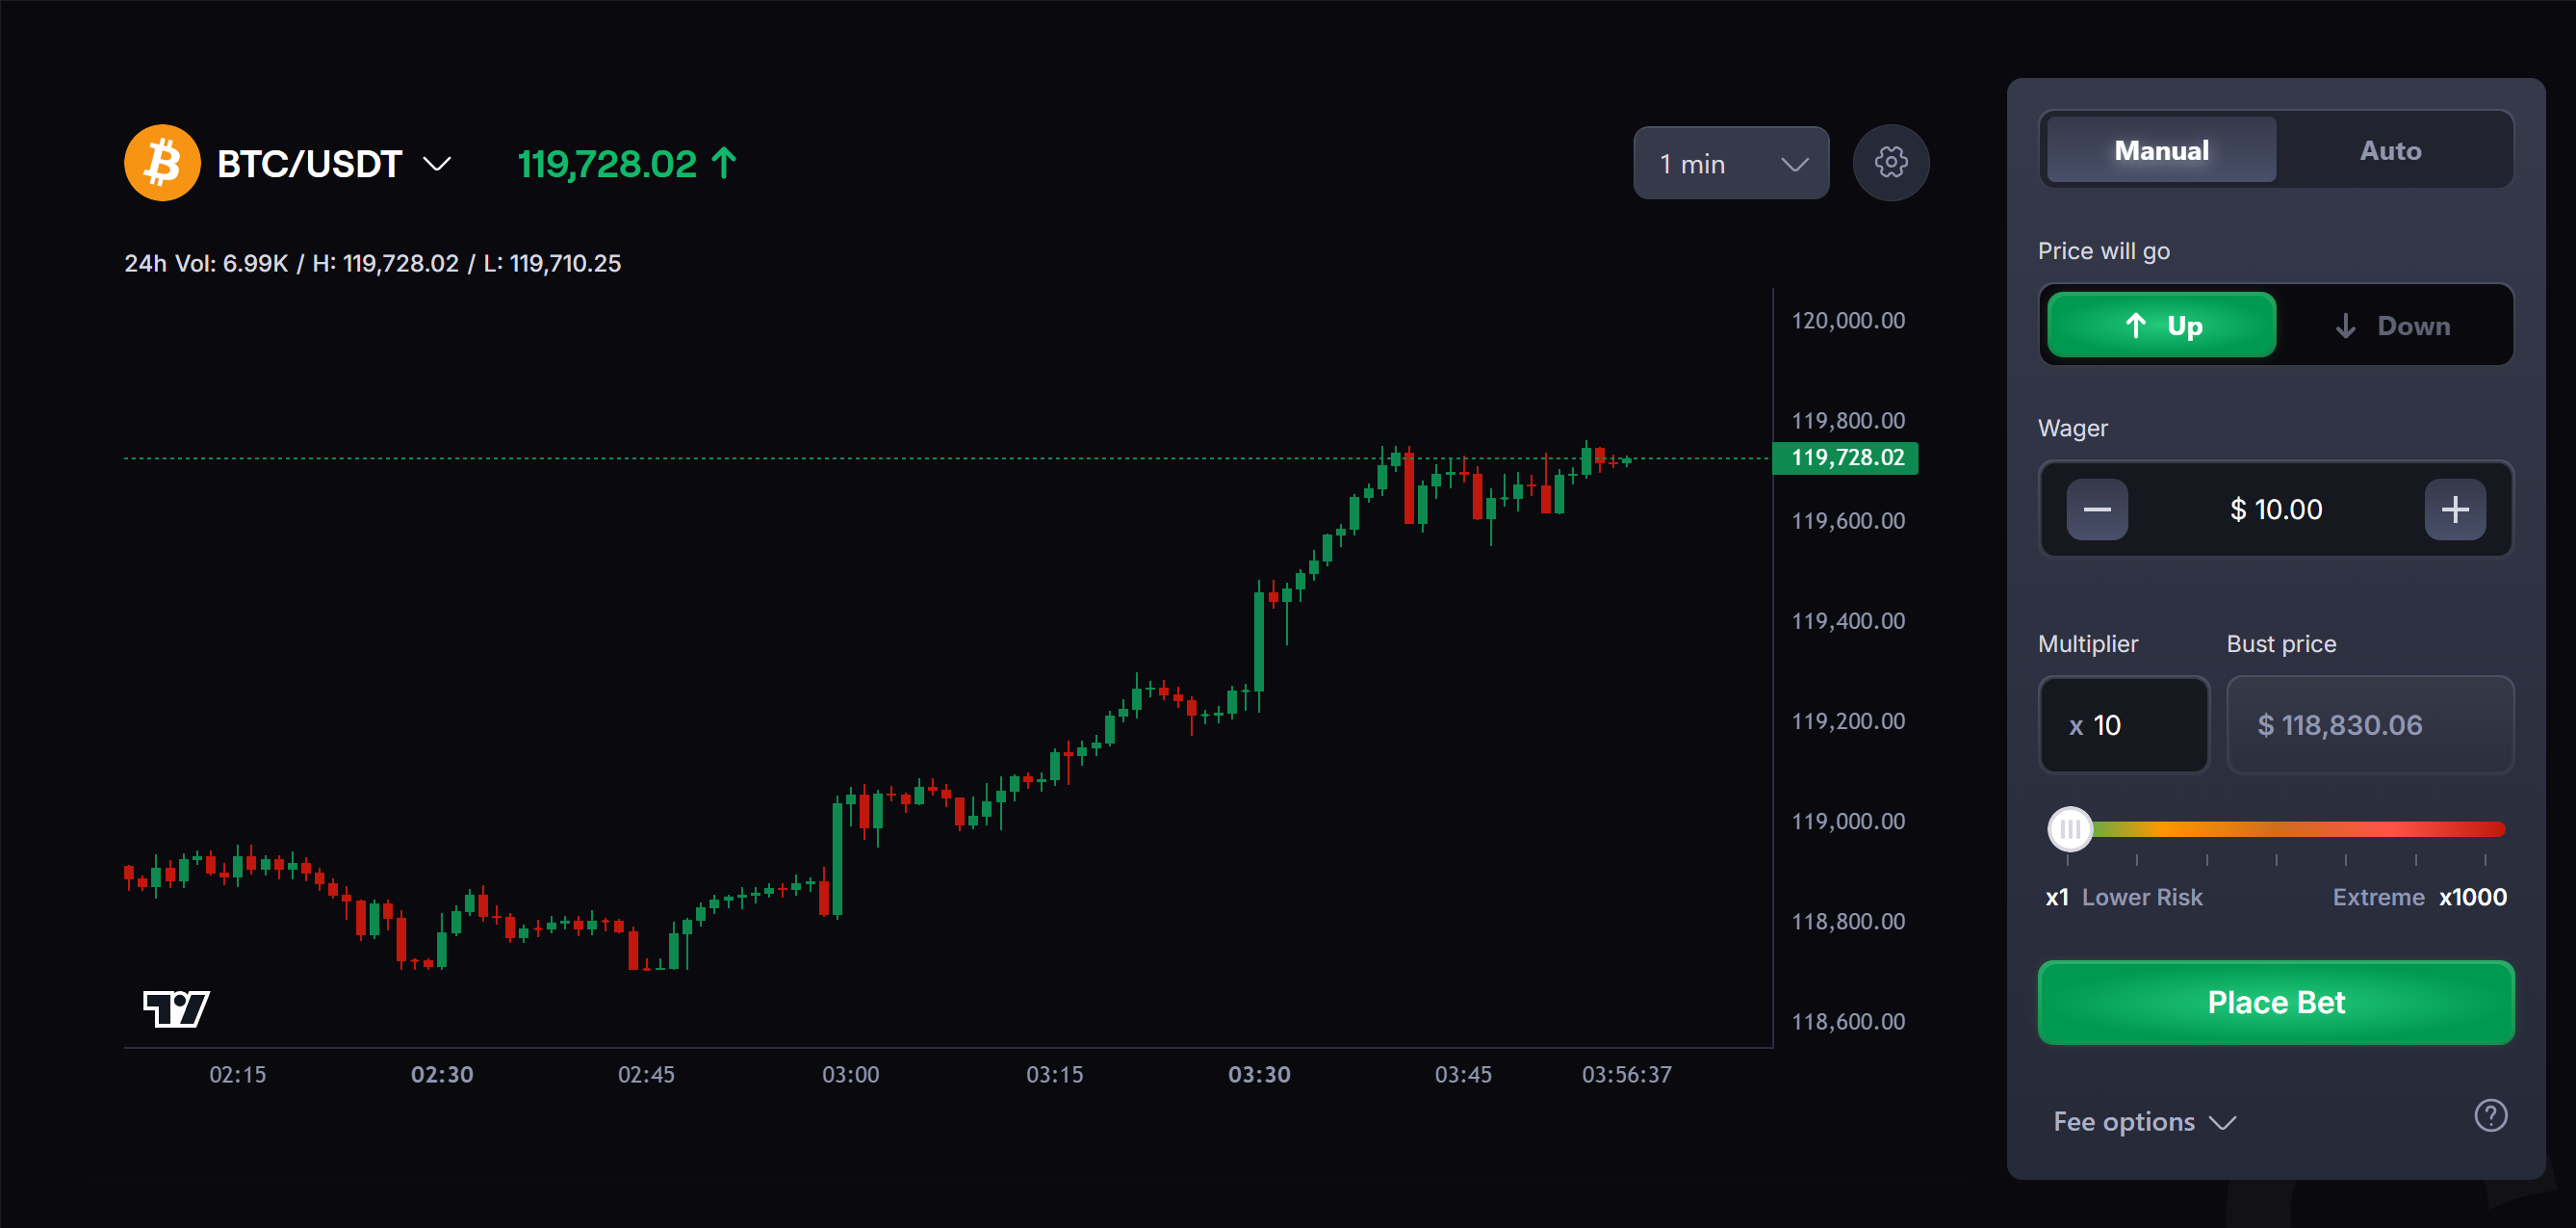2576x1228 pixels.
Task: Click the orange Bitcoin logo icon
Action: (162, 163)
